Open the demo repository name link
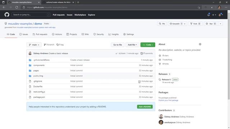This screenshot has width=230, height=129. tap(38, 24)
